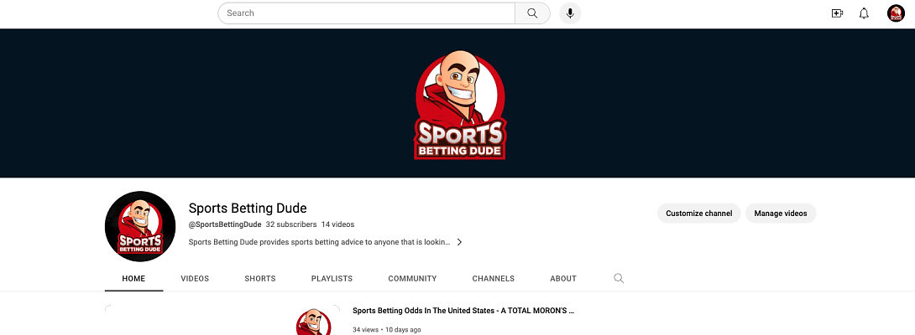915x335 pixels.
Task: Open account avatar menu top right
Action: tap(896, 13)
